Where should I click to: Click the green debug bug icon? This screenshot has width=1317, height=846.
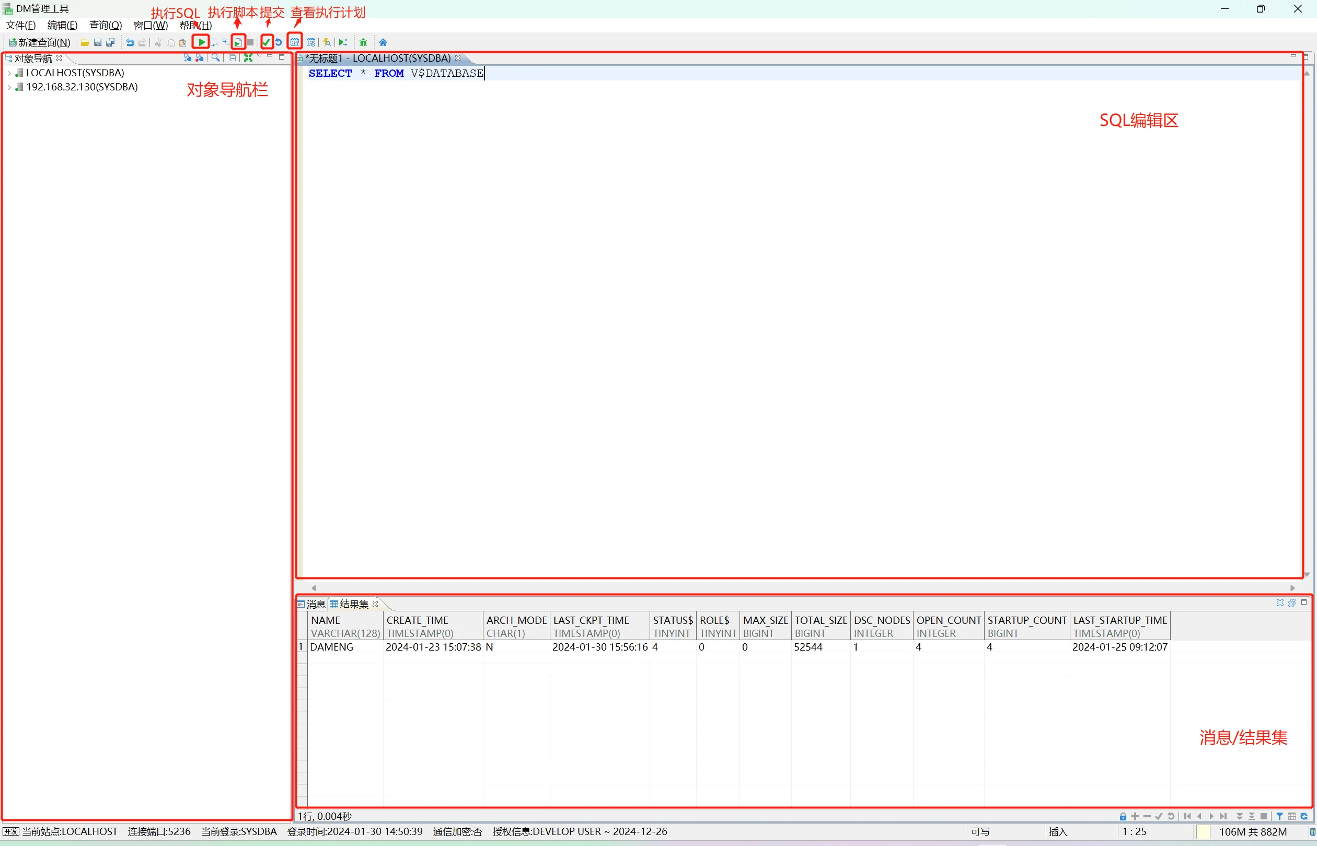tap(363, 42)
